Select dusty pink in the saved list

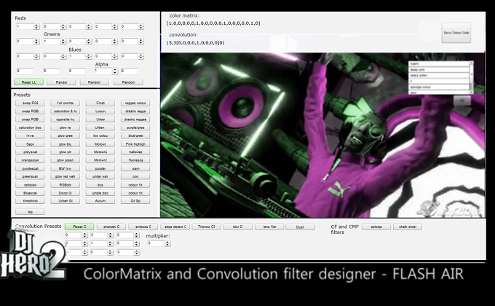[439, 69]
